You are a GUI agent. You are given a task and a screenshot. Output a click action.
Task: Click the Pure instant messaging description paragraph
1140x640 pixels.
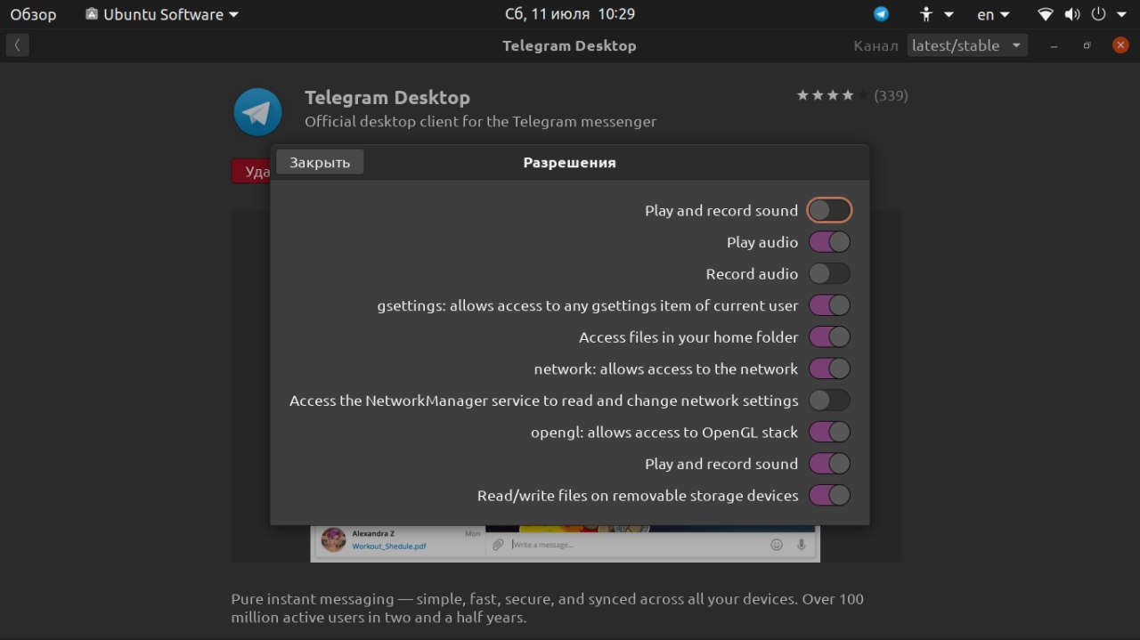[548, 608]
